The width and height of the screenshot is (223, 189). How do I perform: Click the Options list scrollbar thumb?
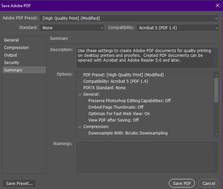216,90
